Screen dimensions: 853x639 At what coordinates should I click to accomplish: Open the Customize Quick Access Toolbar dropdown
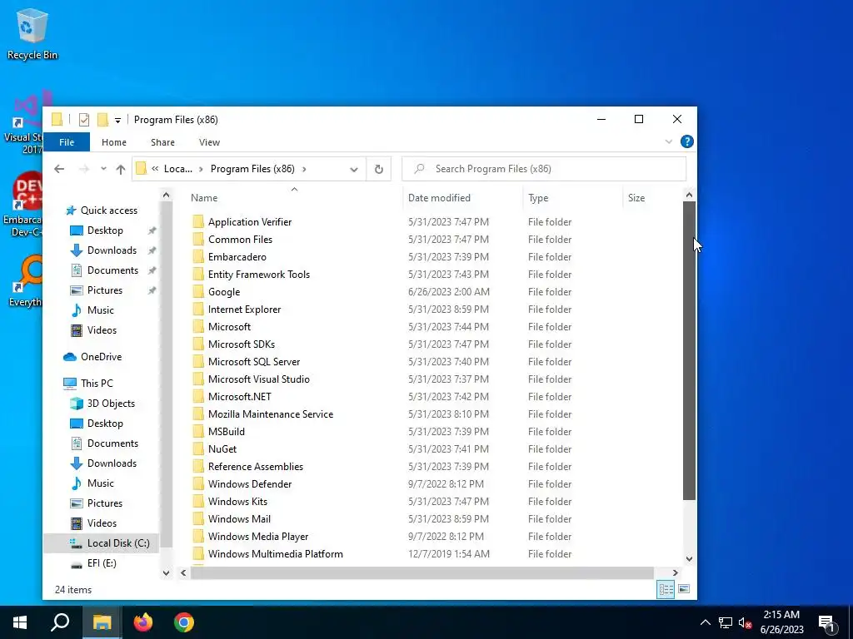pos(117,120)
